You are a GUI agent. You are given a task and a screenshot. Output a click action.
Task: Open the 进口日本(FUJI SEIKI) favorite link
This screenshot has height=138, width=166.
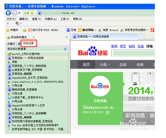(x=45, y=30)
